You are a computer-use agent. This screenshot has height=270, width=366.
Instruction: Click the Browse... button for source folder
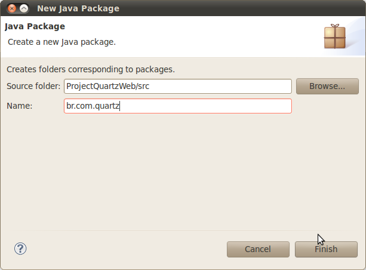[327, 86]
